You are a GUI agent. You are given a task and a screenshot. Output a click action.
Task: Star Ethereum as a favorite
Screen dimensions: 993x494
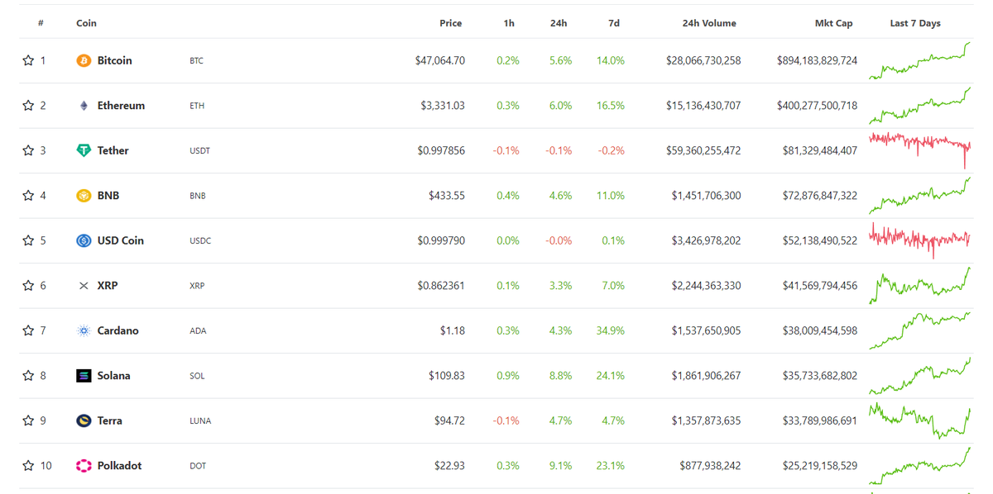[x=28, y=106]
